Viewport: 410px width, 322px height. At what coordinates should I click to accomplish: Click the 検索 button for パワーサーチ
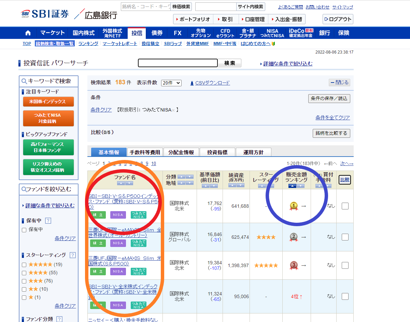coord(230,63)
